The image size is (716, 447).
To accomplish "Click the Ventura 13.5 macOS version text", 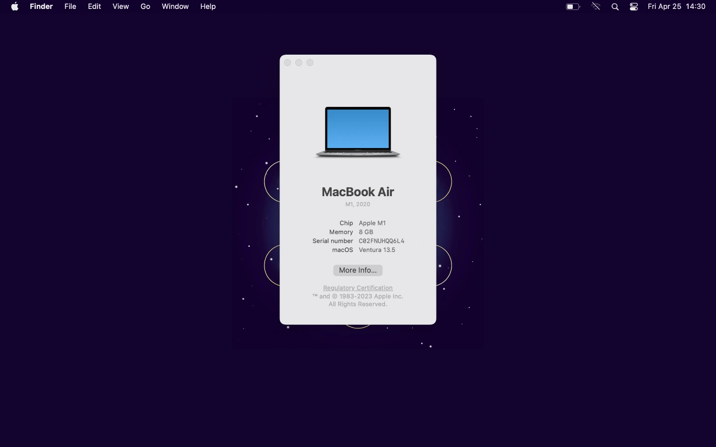I will pyautogui.click(x=377, y=250).
